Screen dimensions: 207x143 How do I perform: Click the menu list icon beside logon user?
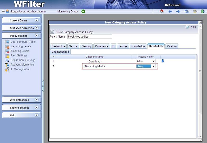[x=3, y=11]
